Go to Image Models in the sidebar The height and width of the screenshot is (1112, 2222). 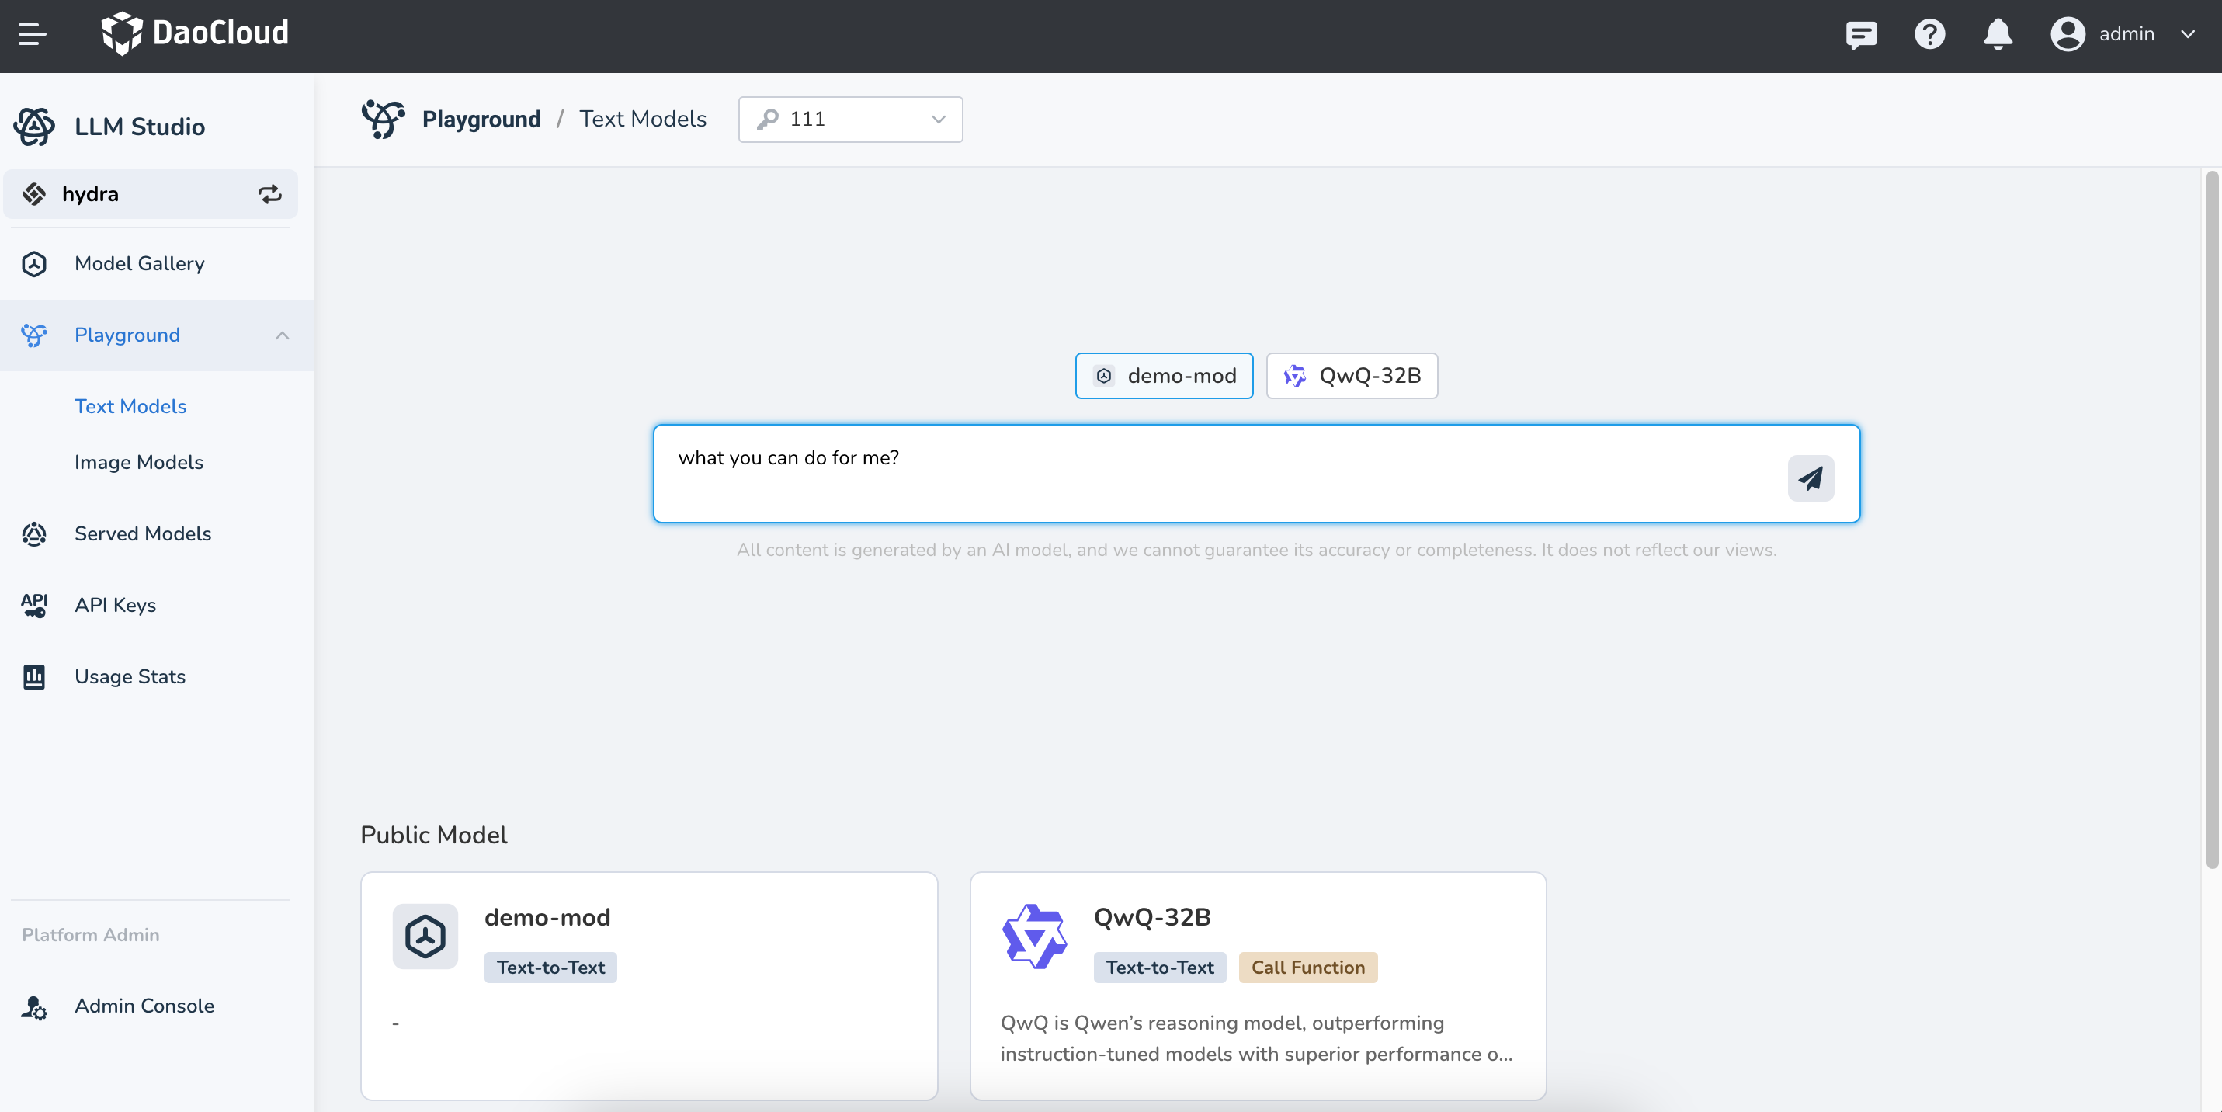(x=139, y=462)
